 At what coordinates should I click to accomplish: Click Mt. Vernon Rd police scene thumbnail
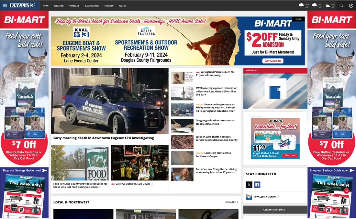[x=182, y=110]
